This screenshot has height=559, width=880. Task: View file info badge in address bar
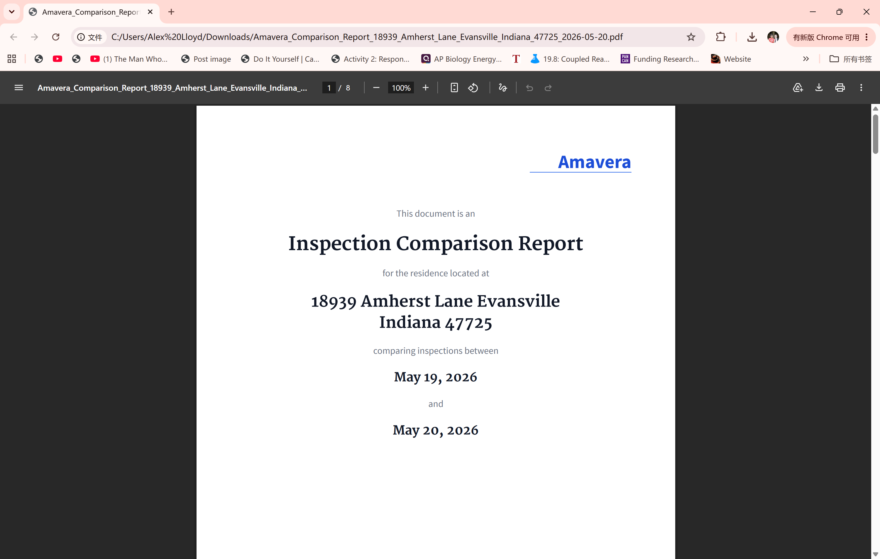point(90,37)
